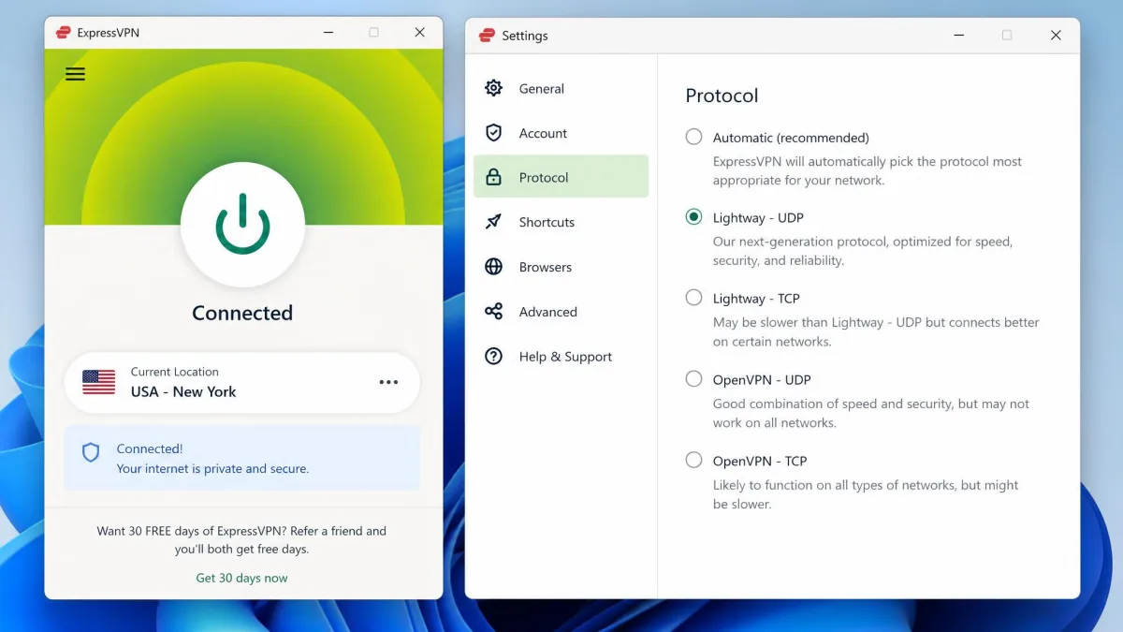The height and width of the screenshot is (632, 1123).
Task: Minimize the Settings window
Action: coord(959,36)
